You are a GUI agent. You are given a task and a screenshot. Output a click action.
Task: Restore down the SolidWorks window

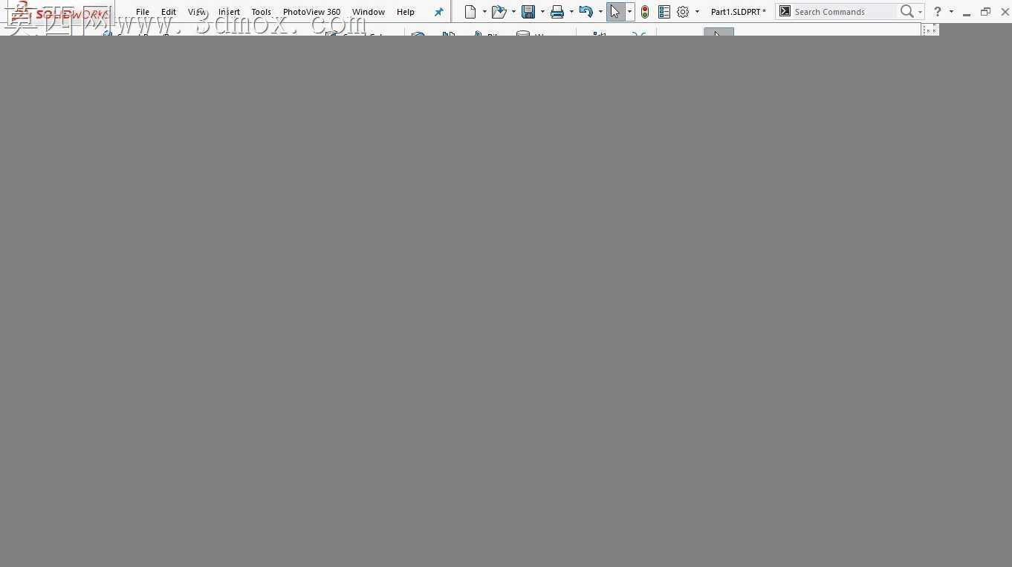pyautogui.click(x=985, y=12)
